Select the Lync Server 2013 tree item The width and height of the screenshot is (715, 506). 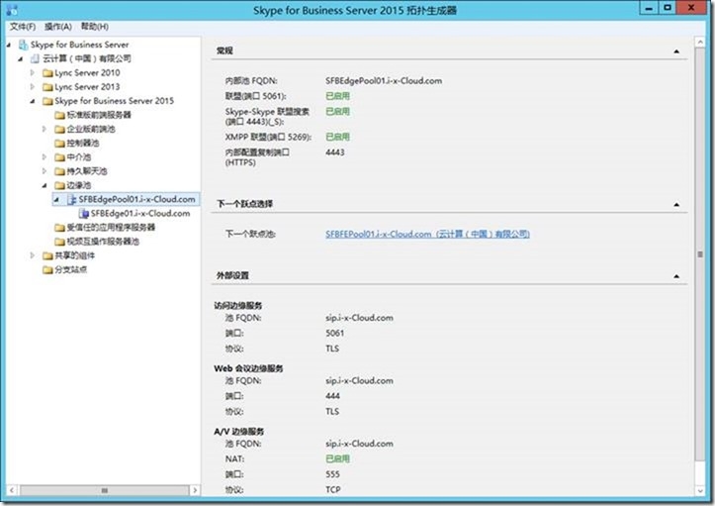(x=87, y=87)
